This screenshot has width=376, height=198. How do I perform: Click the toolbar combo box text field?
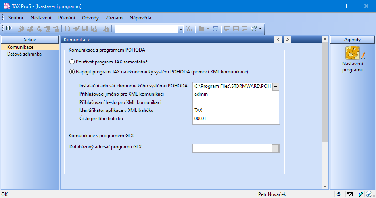[146, 29]
